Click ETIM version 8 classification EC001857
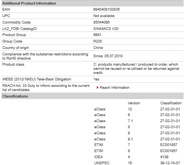The height and width of the screenshot is (165, 187). (x=169, y=151)
